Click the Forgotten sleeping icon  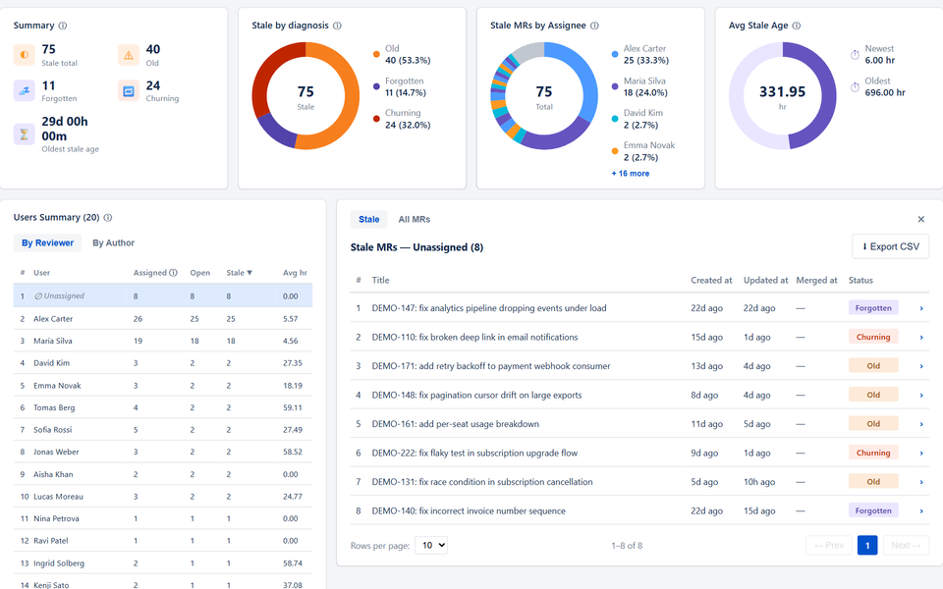pyautogui.click(x=24, y=90)
